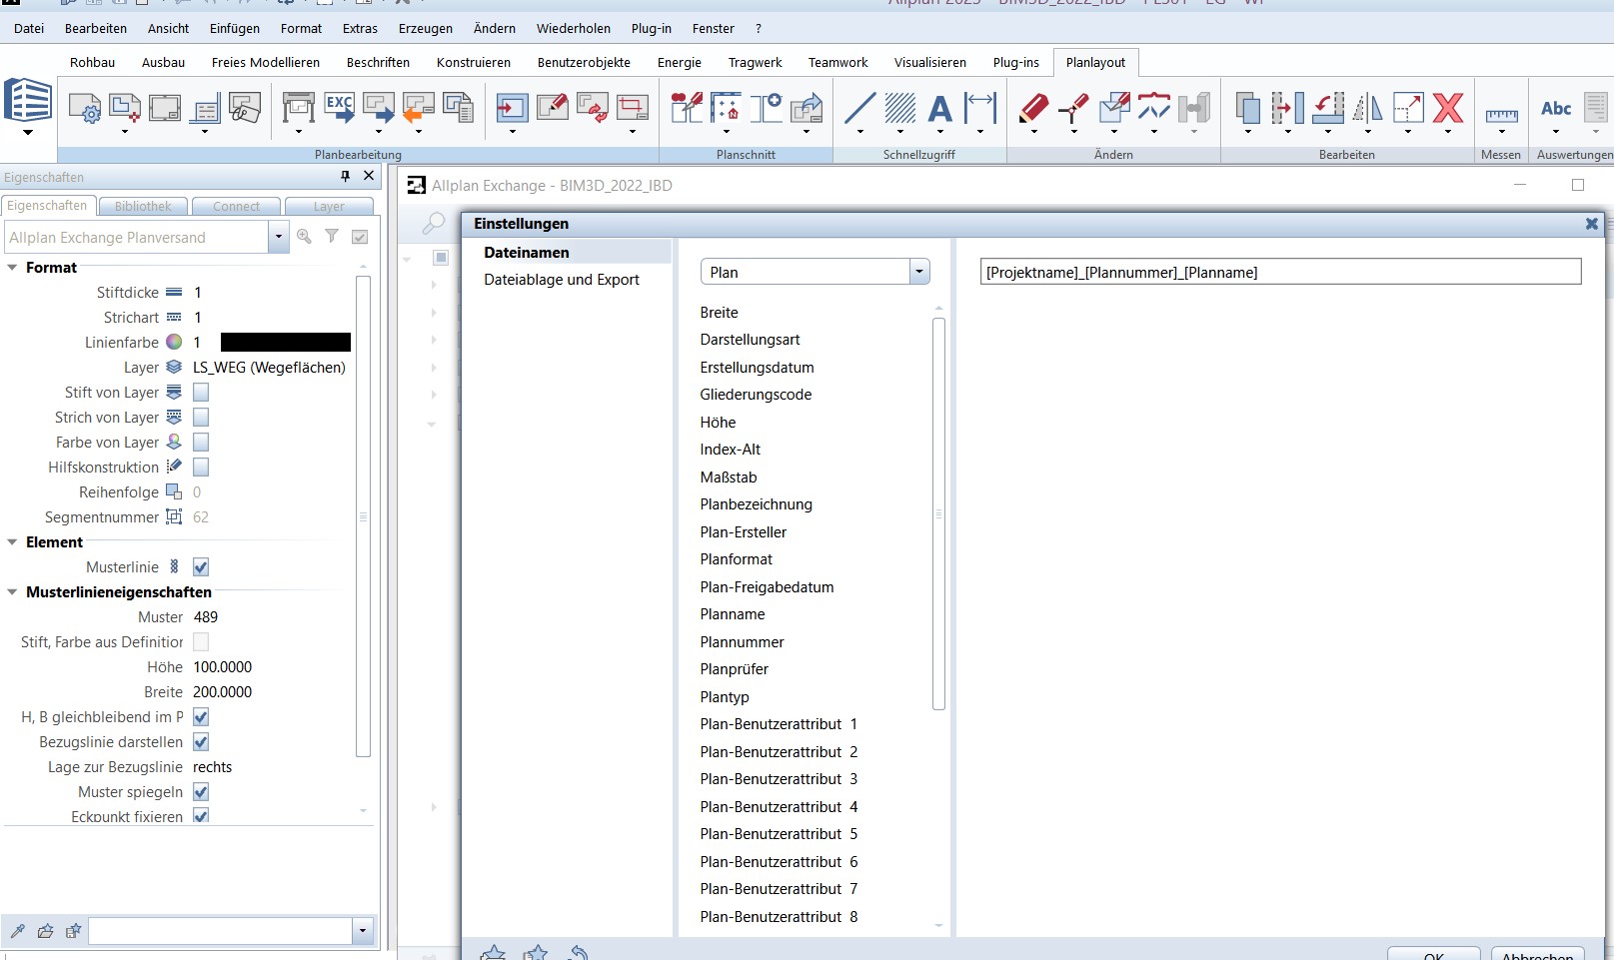Click the Plannummer attribute in the list

pos(742,642)
